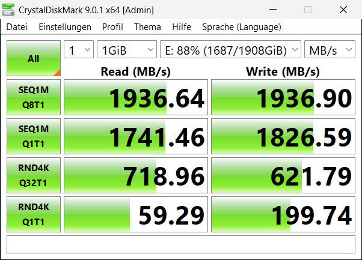Minimize the CrystalDiskMark window
The image size is (362, 260).
(x=273, y=10)
